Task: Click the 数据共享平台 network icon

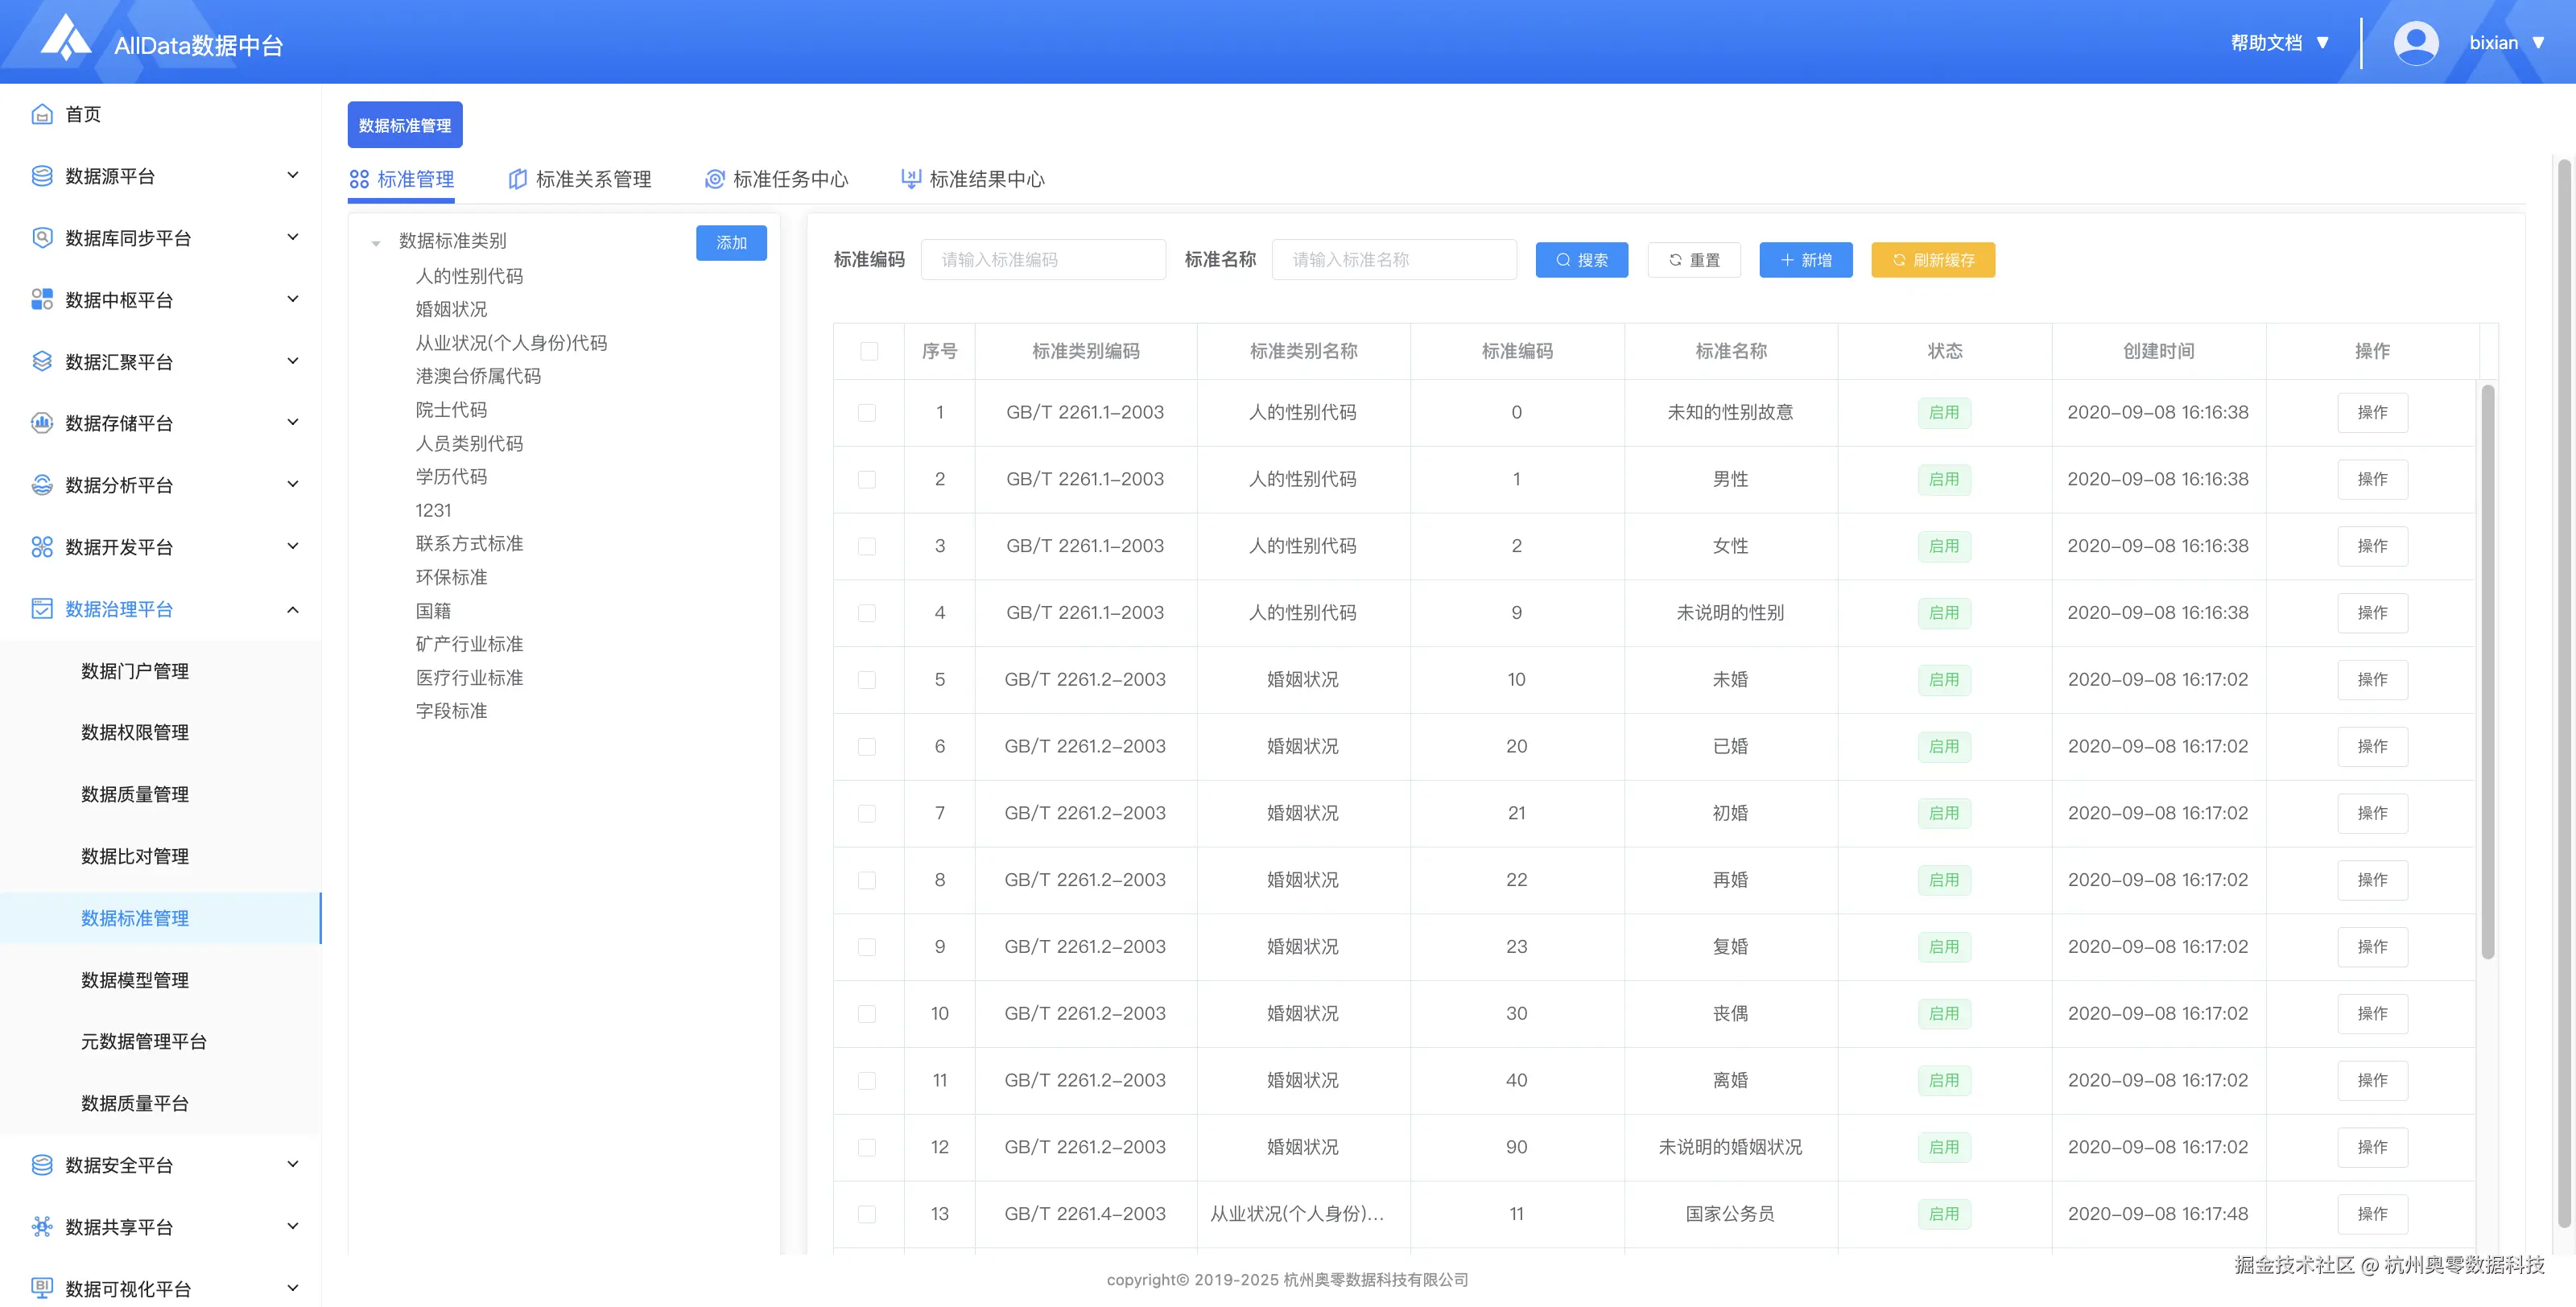Action: pos(42,1226)
